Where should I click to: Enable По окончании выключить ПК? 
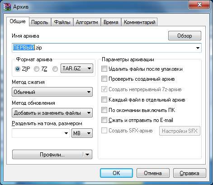tap(104, 110)
